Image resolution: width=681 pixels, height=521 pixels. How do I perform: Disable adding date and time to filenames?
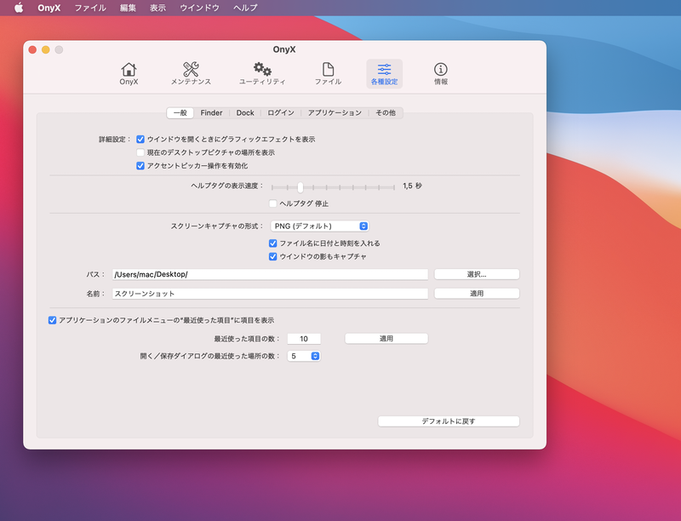tap(272, 243)
